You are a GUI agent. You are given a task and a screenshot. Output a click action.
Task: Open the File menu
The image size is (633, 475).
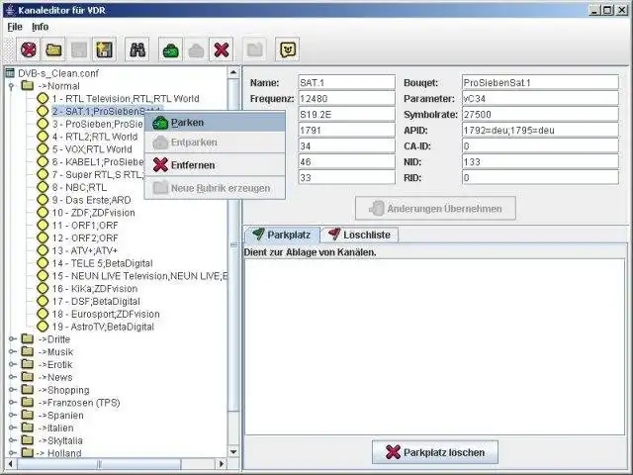click(15, 27)
